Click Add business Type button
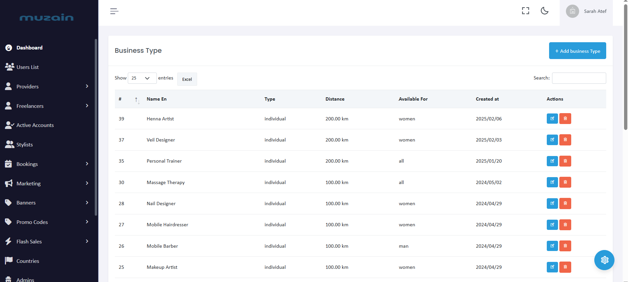Screen dimensions: 628x282 point(577,51)
